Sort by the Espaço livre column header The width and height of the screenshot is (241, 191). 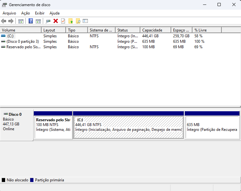pos(182,30)
